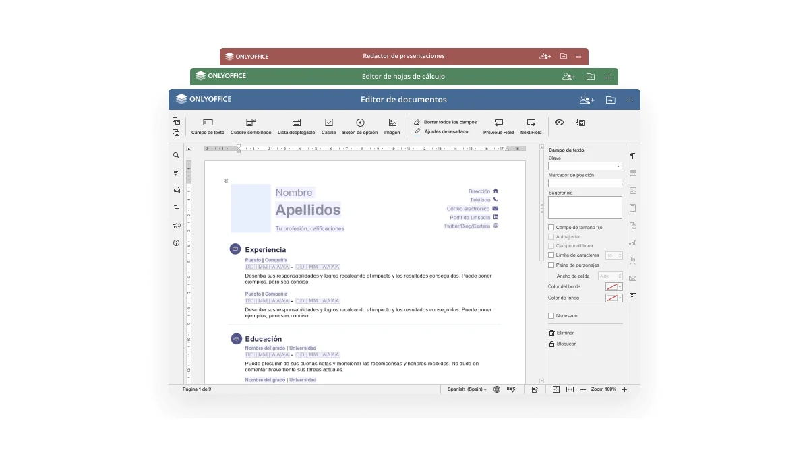The image size is (809, 450).
Task: Open the search tool in left sidebar
Action: click(x=175, y=155)
